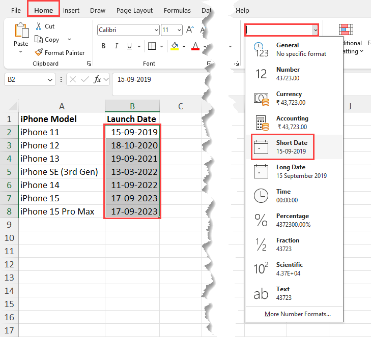This screenshot has height=337, width=371.
Task: Toggle Italic formatting
Action: coord(116,46)
